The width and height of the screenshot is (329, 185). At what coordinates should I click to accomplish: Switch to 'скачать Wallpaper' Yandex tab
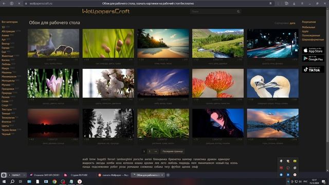click(x=113, y=175)
